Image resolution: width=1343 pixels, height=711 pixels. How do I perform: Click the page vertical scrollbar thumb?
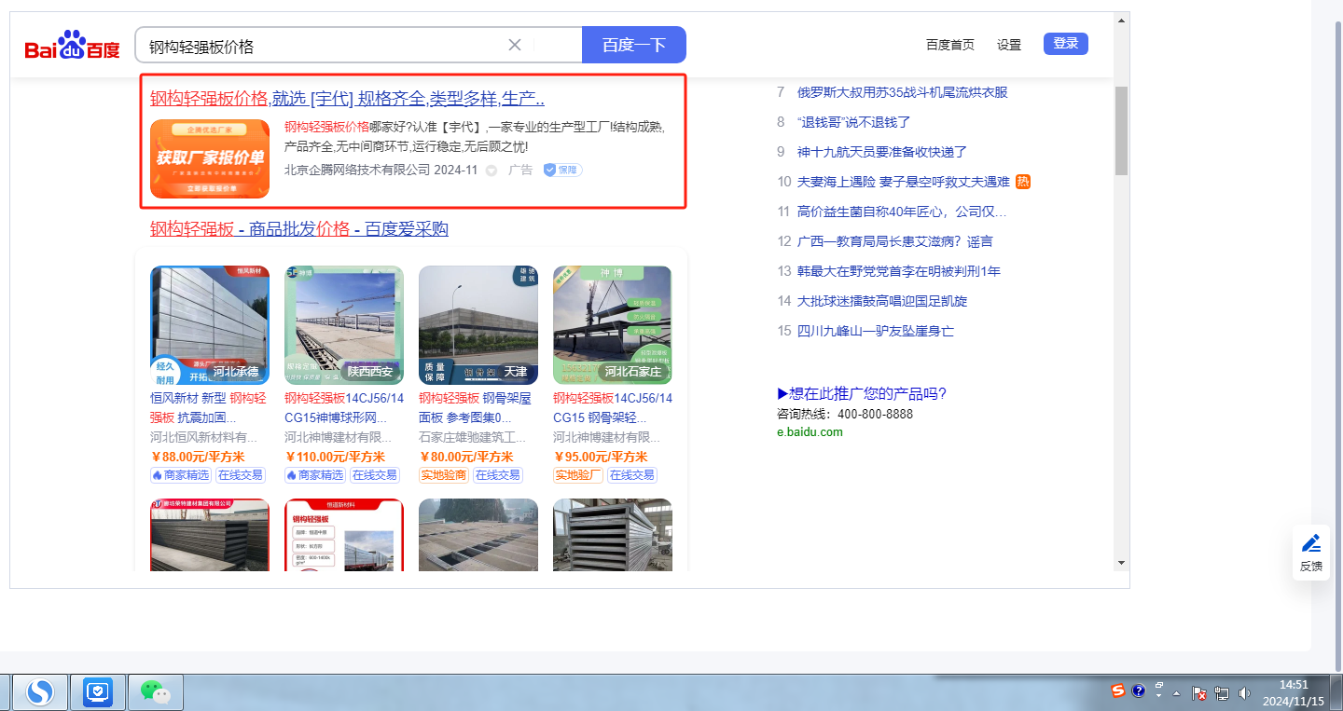pos(1121,130)
